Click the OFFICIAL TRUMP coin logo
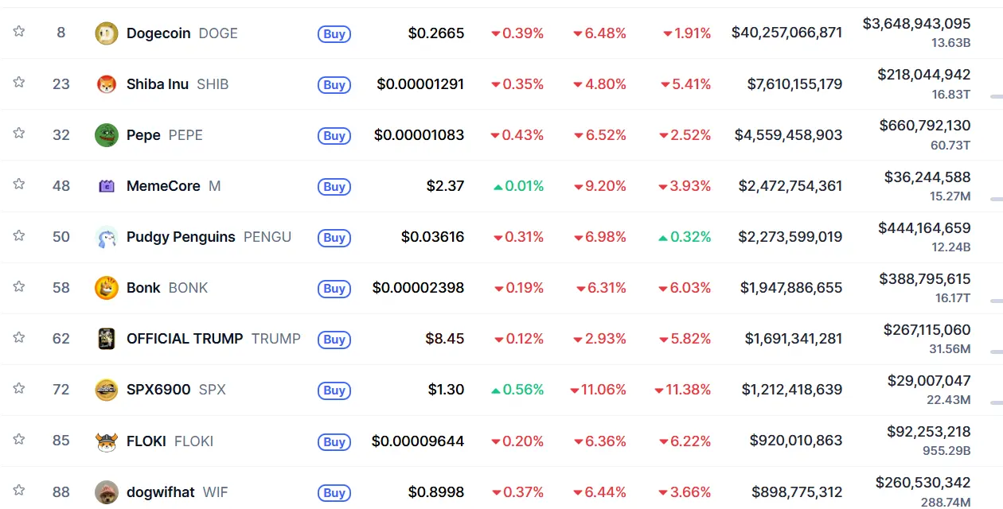Viewport: 1003px width, 509px height. [106, 339]
